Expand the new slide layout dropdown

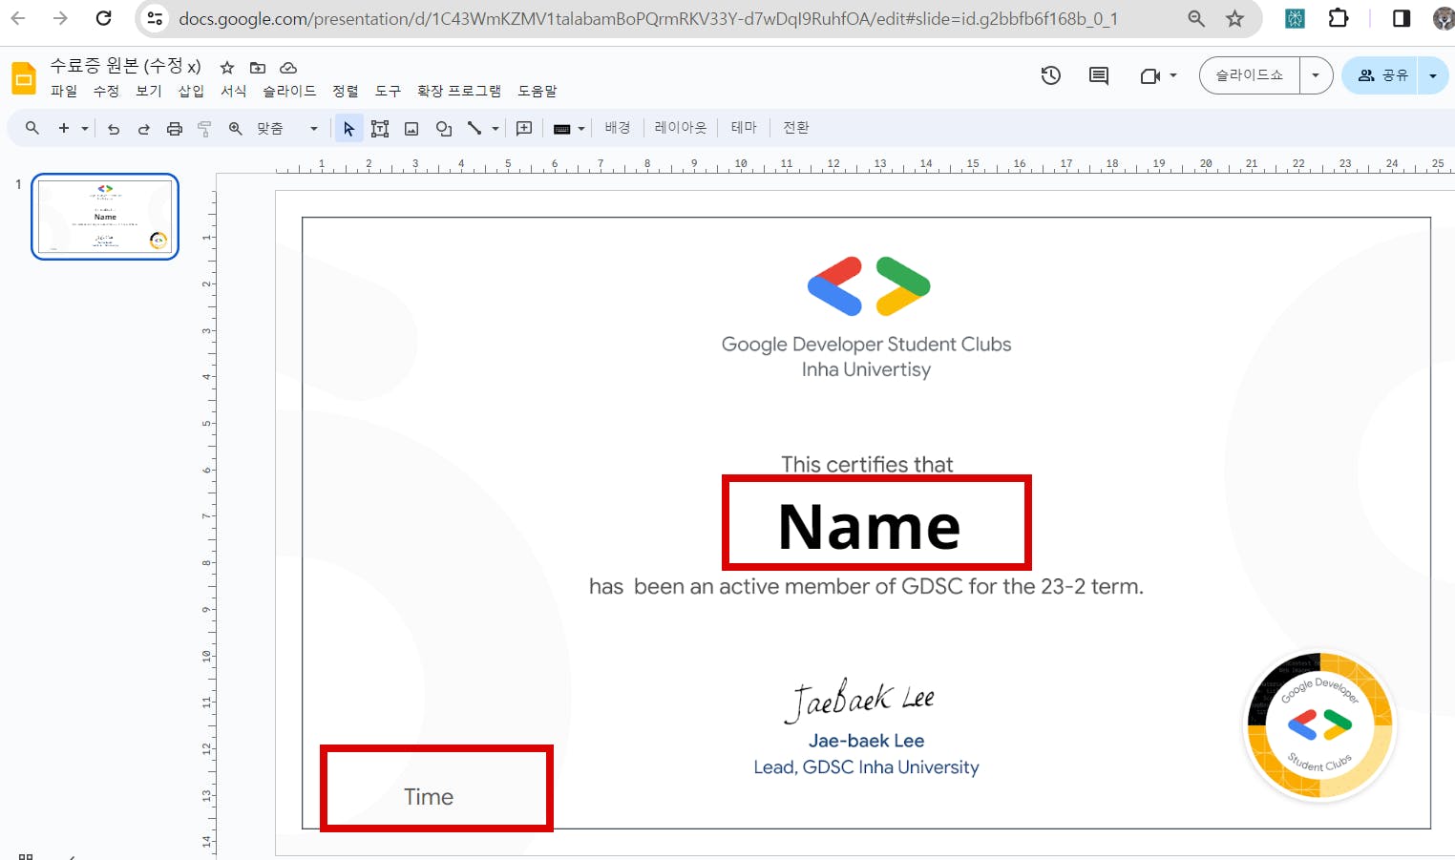tap(85, 129)
